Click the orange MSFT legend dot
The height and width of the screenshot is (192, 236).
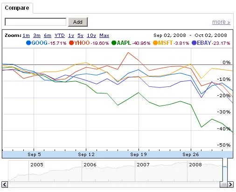coord(155,43)
